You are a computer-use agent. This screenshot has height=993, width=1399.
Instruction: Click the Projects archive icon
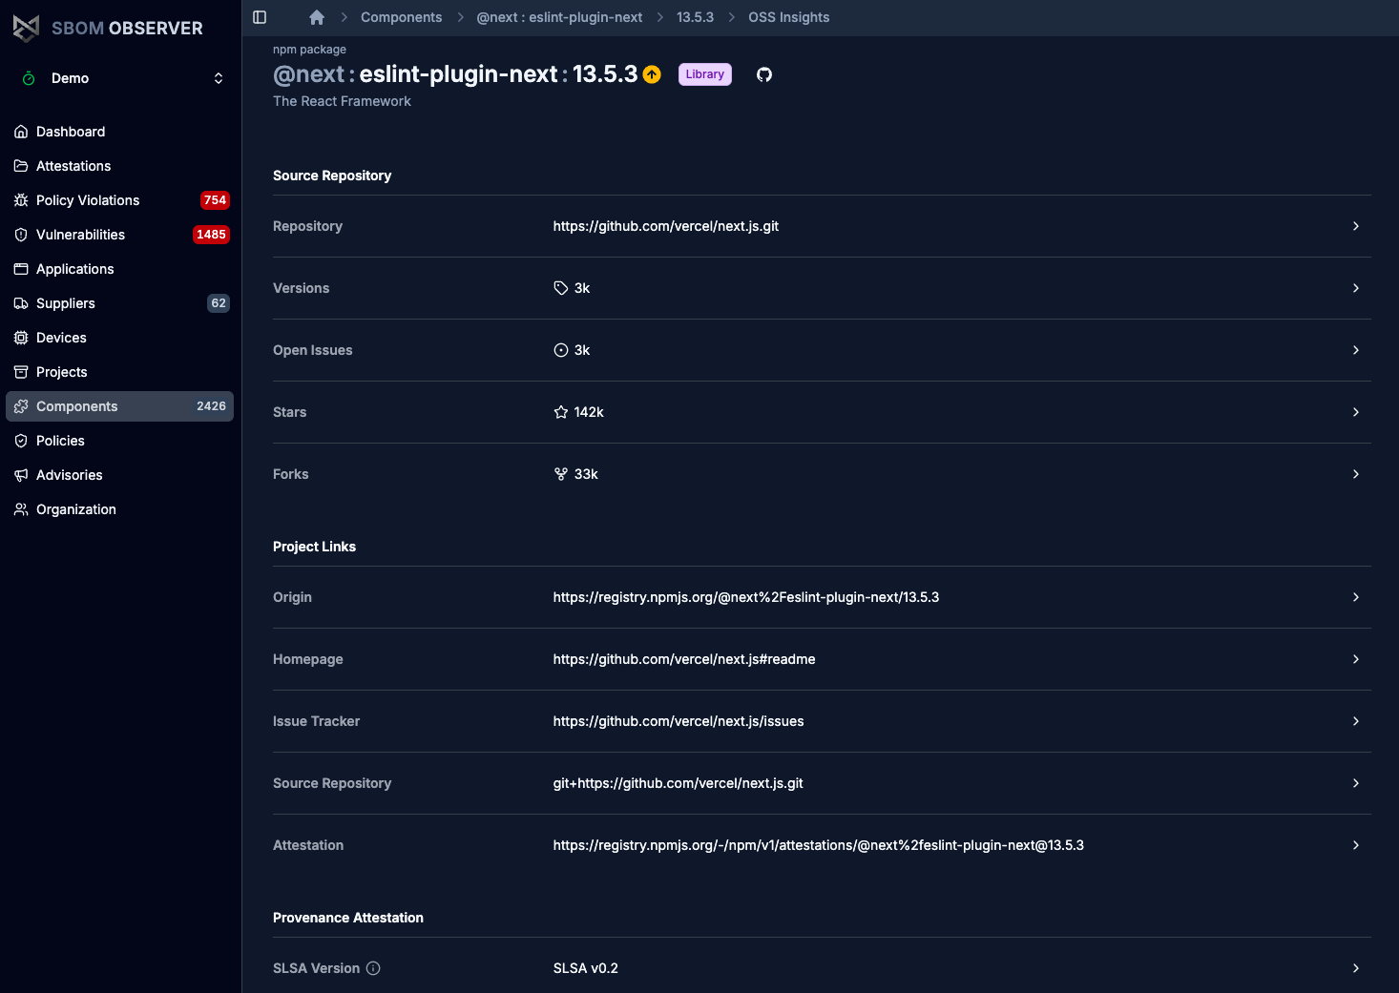tap(21, 372)
